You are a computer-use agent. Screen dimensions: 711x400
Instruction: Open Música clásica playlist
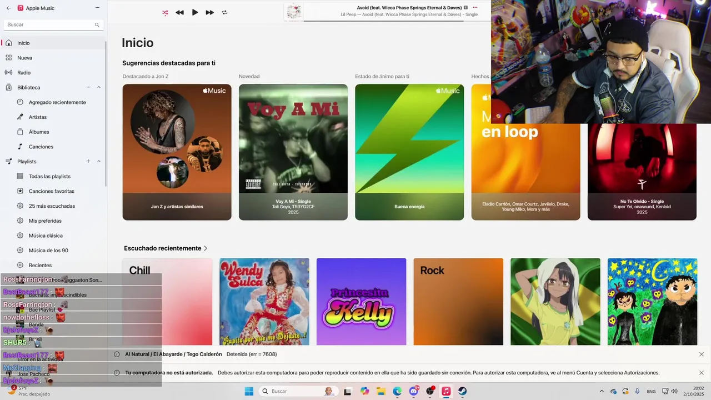(x=46, y=236)
